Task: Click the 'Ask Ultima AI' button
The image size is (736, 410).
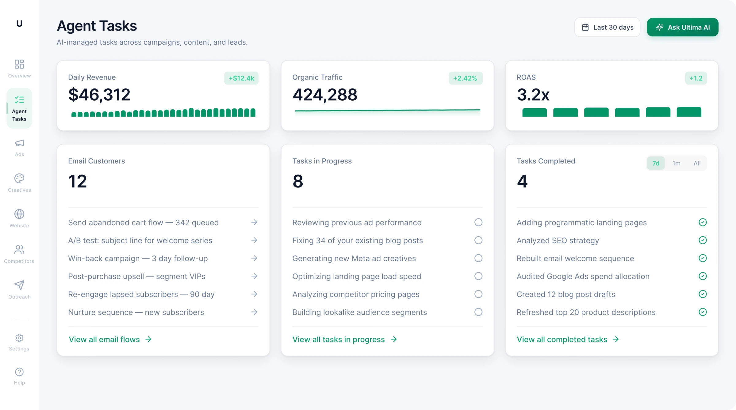Action: point(682,27)
